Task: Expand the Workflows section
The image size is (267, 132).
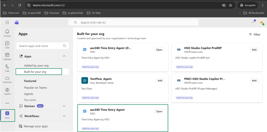Action: [64, 116]
